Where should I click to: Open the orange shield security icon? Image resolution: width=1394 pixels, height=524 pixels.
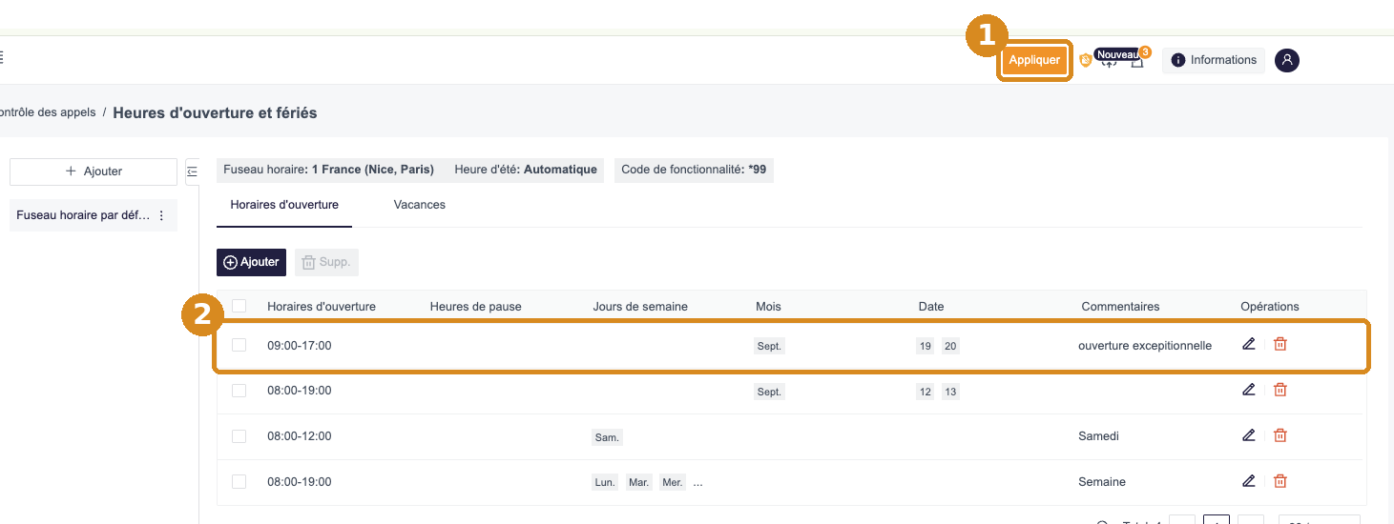[1085, 60]
